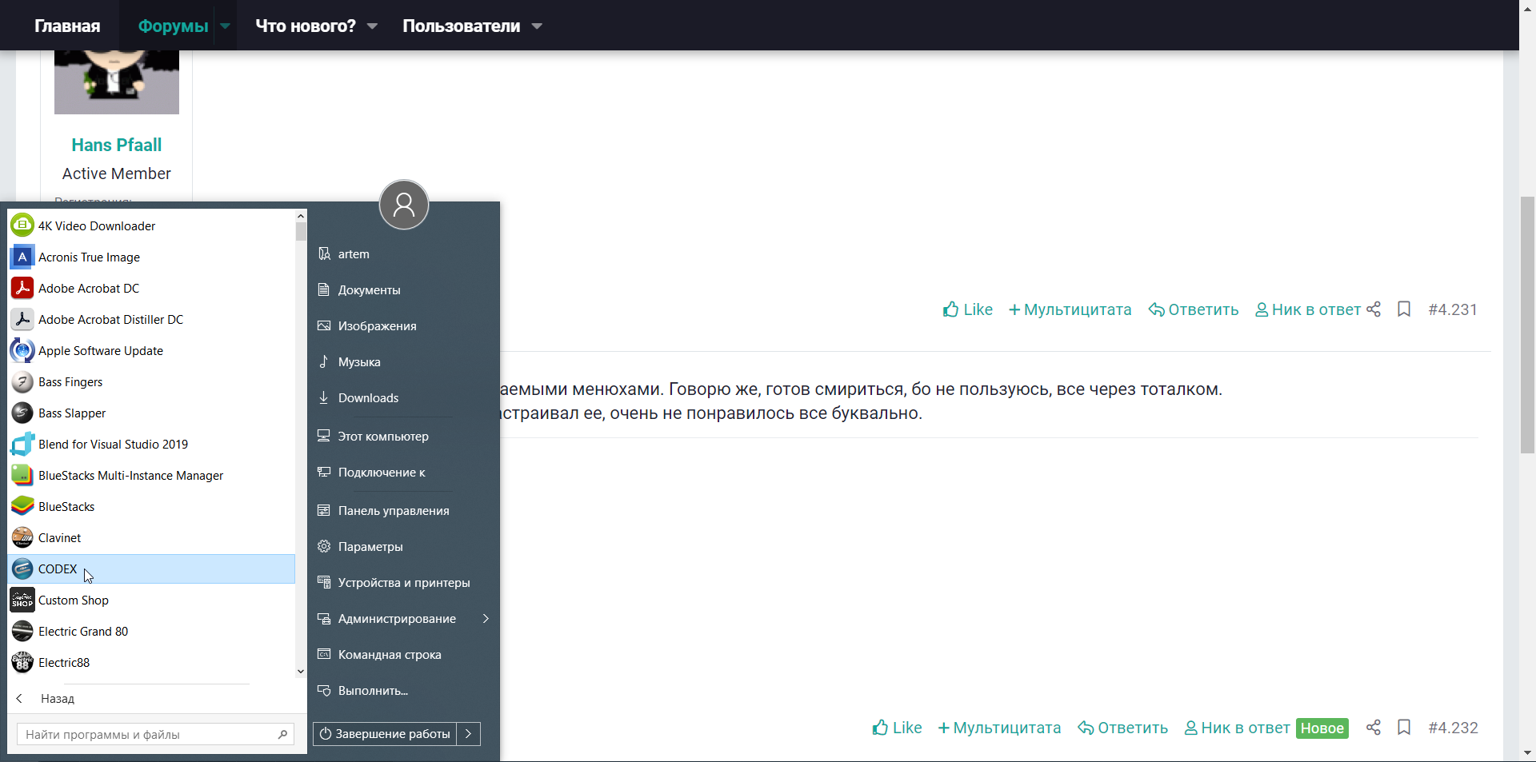Click the share icon on post #4.231

[1374, 309]
